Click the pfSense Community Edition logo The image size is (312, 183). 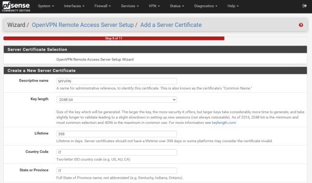coord(16,7)
